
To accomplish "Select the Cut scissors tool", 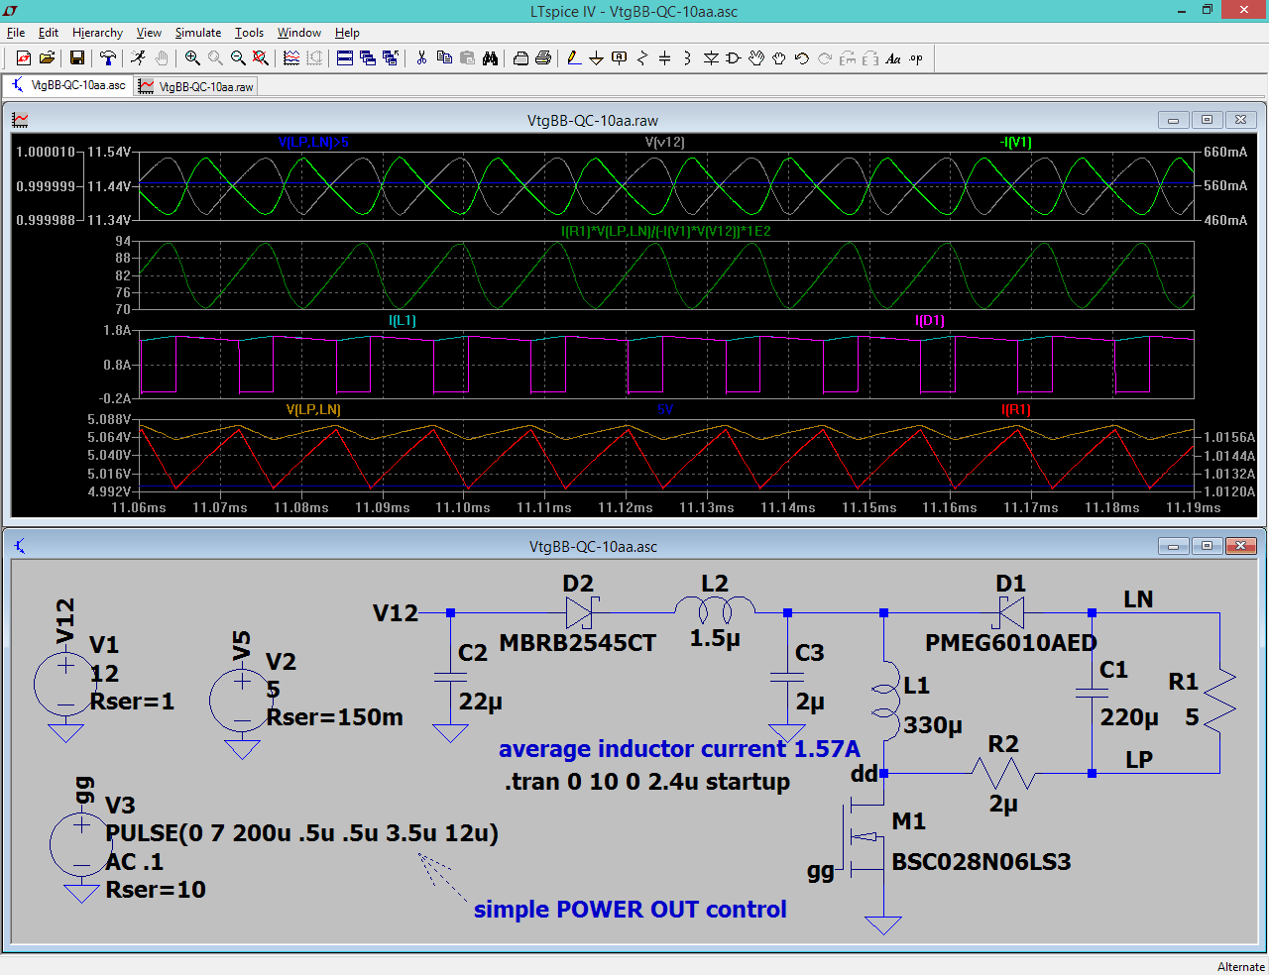I will click(x=421, y=58).
